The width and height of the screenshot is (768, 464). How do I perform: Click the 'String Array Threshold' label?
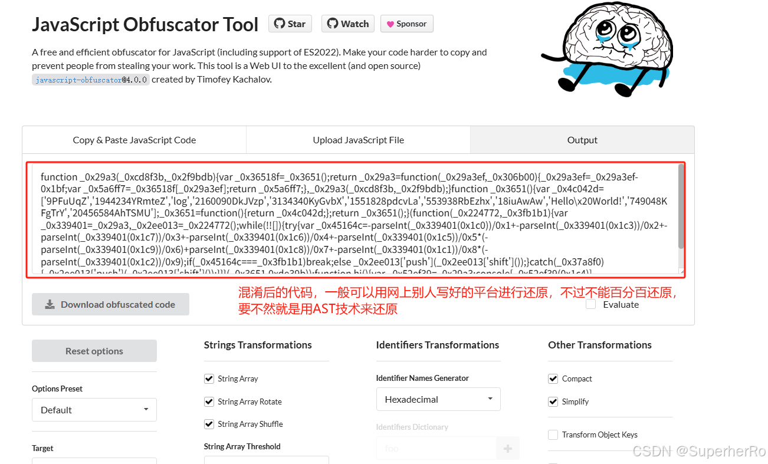click(242, 446)
